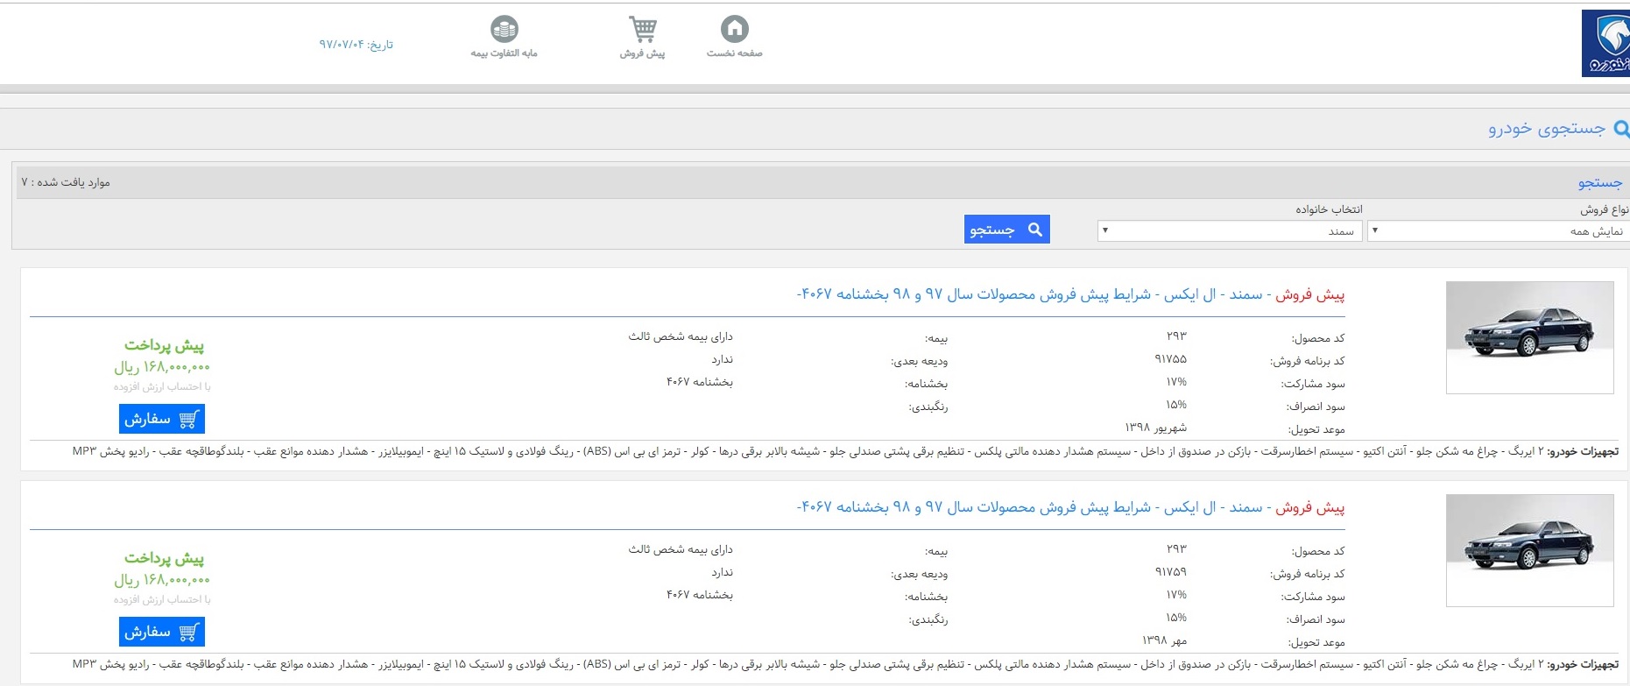
Task: Open the Samand LX title link for شهریور ۱۳۹۸ delivery
Action: [1070, 294]
